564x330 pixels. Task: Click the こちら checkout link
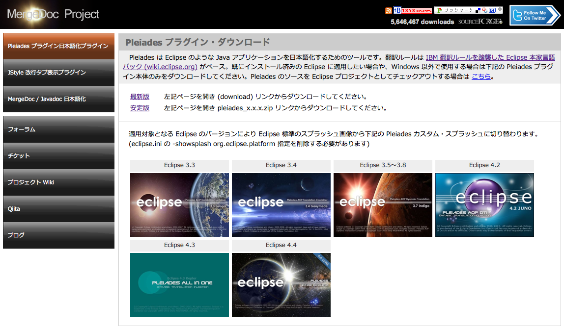point(481,76)
